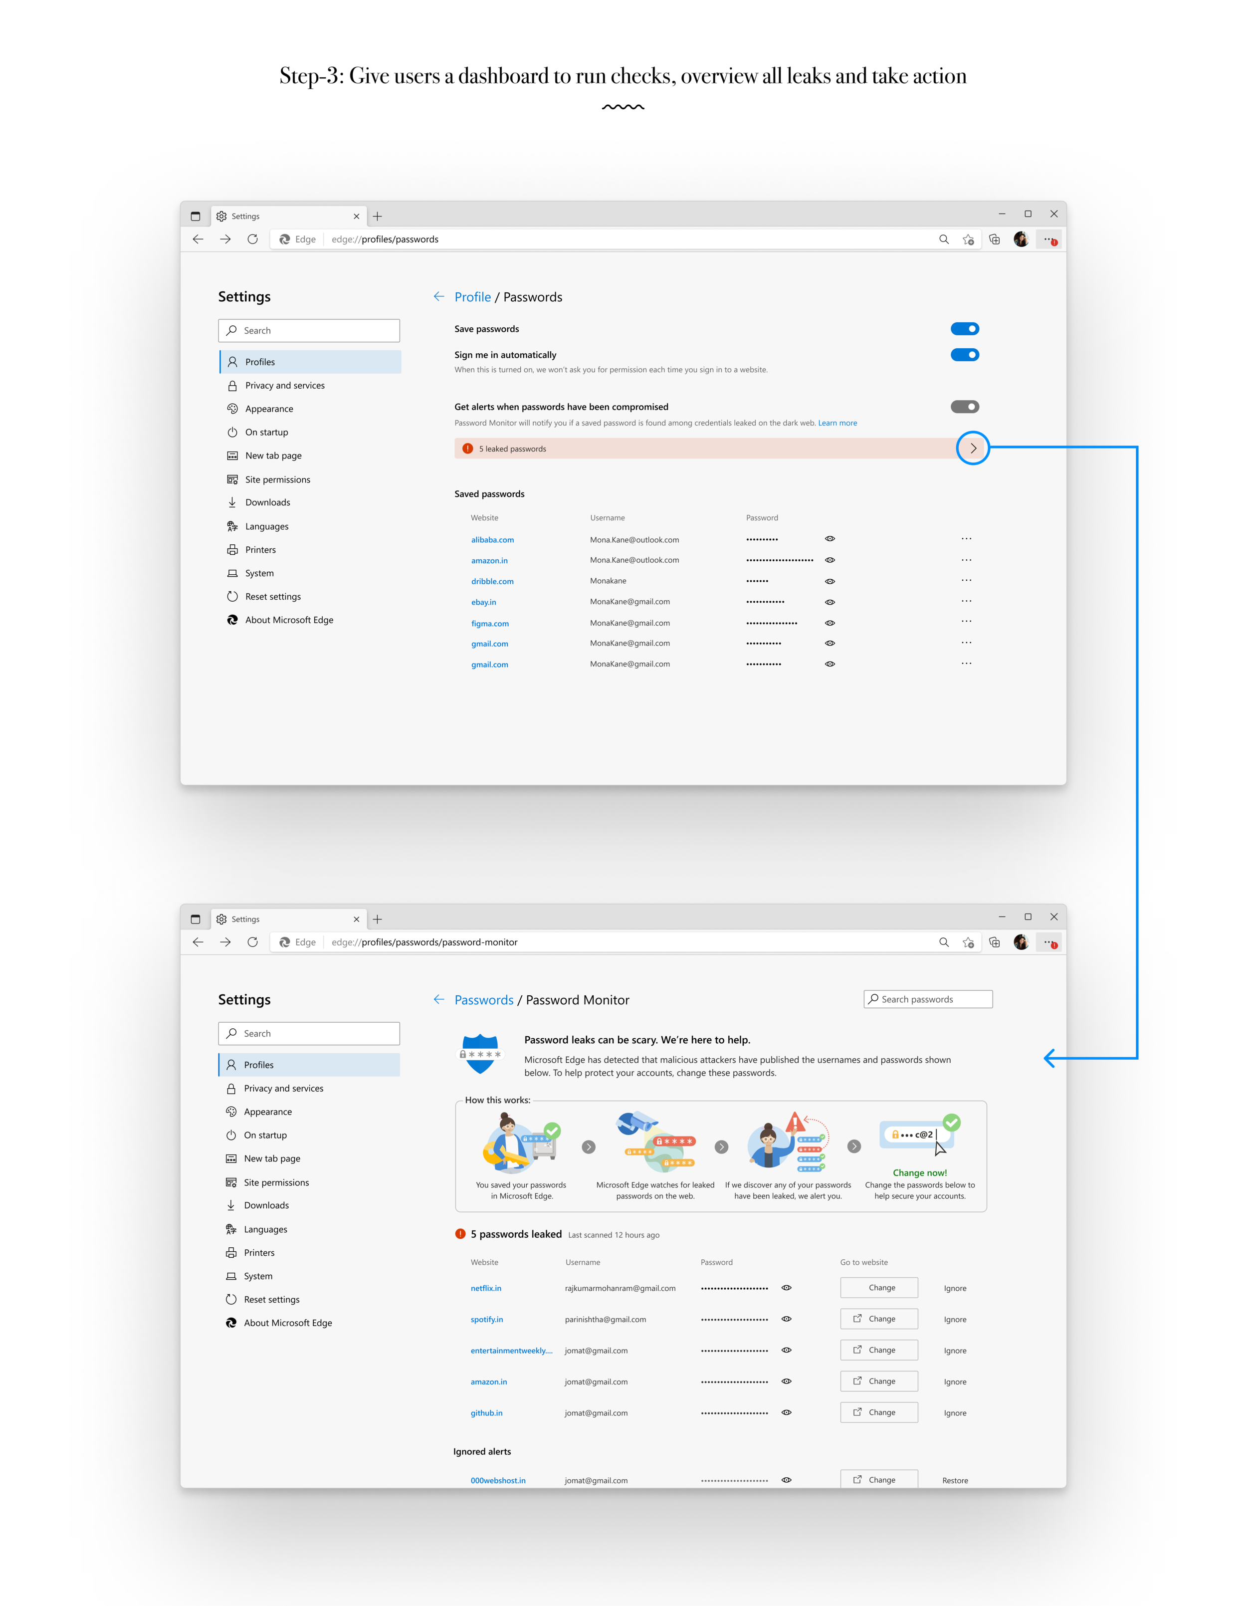Click Search passwords field
The height and width of the screenshot is (1606, 1247).
tap(928, 999)
